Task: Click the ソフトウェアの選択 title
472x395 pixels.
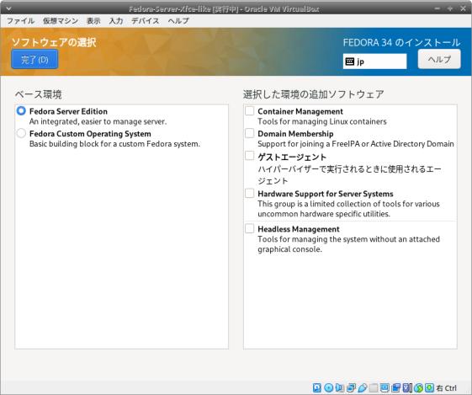Action: point(54,42)
